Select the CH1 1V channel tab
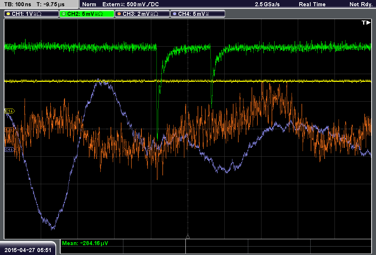376x255 pixels. tap(32, 14)
